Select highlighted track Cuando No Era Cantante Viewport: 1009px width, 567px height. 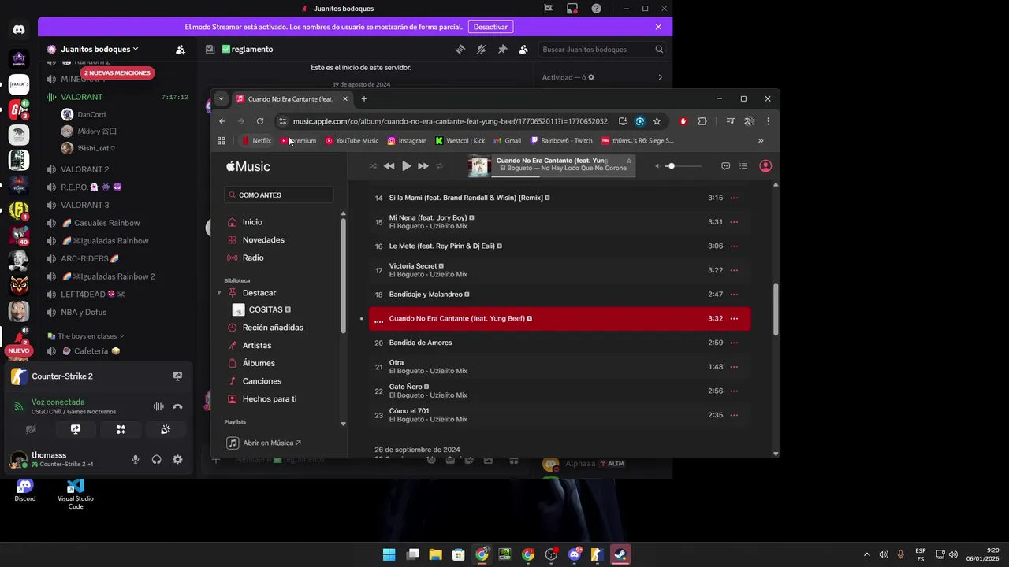560,318
